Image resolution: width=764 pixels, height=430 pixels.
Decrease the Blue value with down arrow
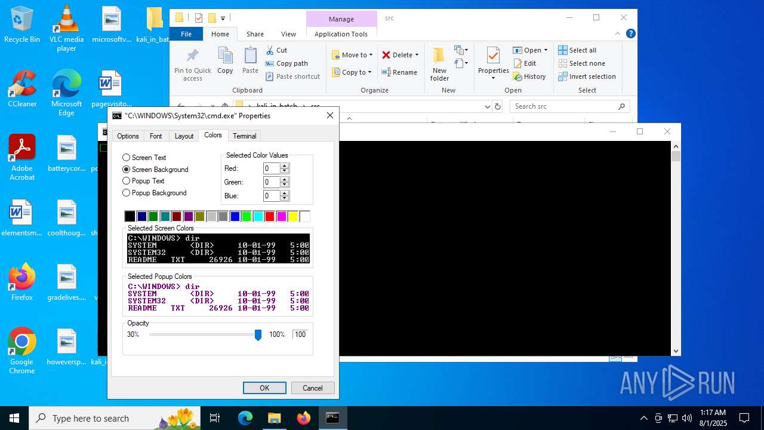tap(285, 198)
